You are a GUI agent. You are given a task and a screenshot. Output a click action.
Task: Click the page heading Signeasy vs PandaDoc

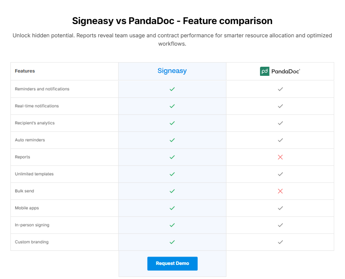[x=172, y=20]
